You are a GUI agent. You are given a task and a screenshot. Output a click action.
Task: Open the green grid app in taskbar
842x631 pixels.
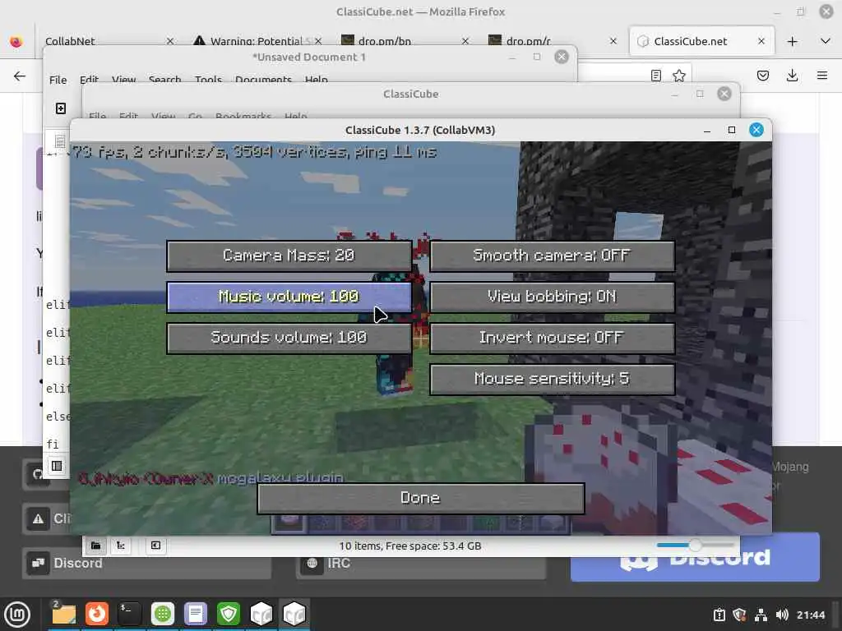(x=163, y=615)
